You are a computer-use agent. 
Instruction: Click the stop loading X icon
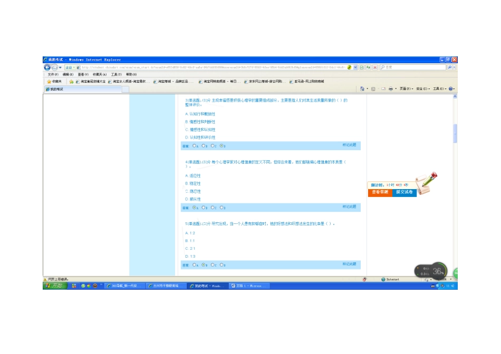[x=375, y=67]
